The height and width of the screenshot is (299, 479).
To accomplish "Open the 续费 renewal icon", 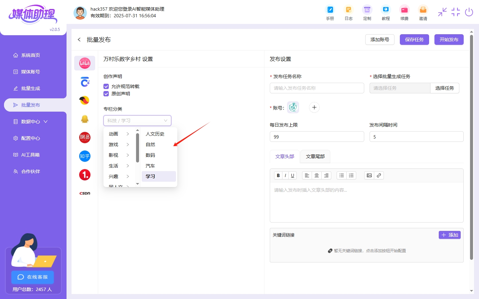I will point(404,13).
